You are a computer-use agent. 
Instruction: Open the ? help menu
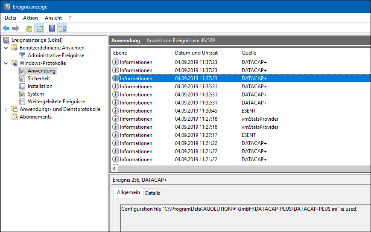pyautogui.click(x=70, y=18)
